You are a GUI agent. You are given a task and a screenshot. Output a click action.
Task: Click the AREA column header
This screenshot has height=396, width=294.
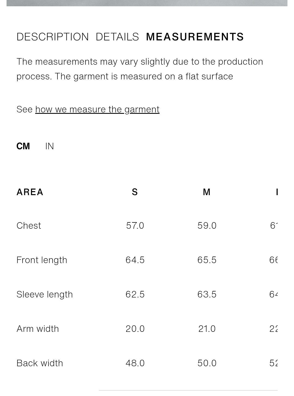pos(30,192)
